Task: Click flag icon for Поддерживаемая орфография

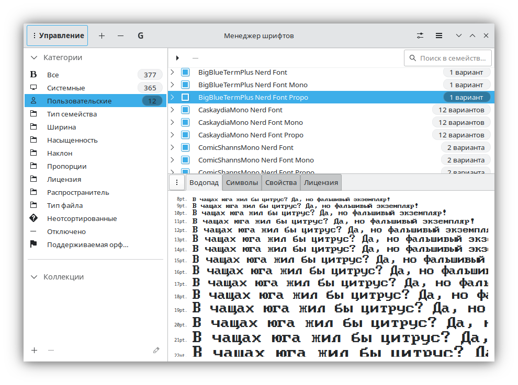Action: point(33,244)
